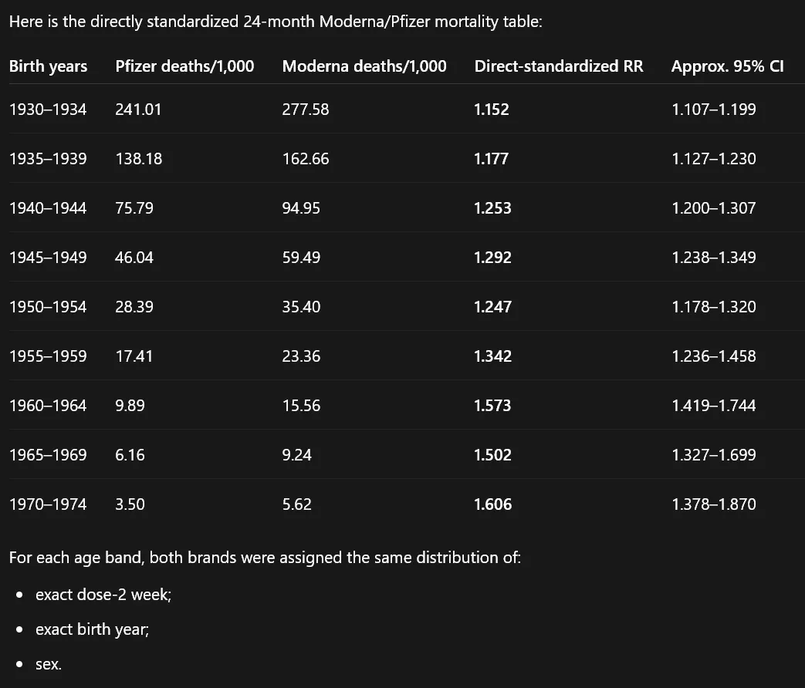Click the 28.39 Pfizer deaths value
The image size is (805, 688).
point(134,307)
